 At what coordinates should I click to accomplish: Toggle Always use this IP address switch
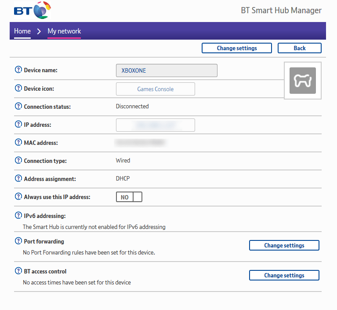click(129, 197)
